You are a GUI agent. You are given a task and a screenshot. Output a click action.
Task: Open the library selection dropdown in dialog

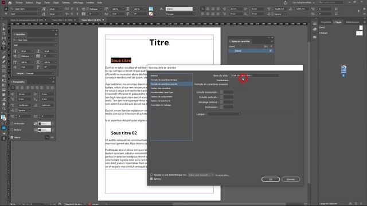(x=201, y=175)
